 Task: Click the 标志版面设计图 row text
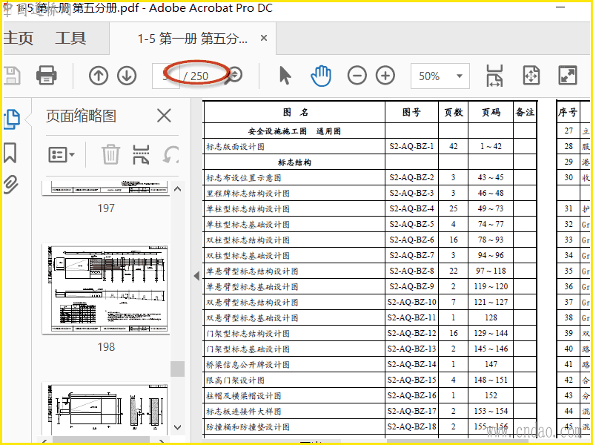coord(235,147)
